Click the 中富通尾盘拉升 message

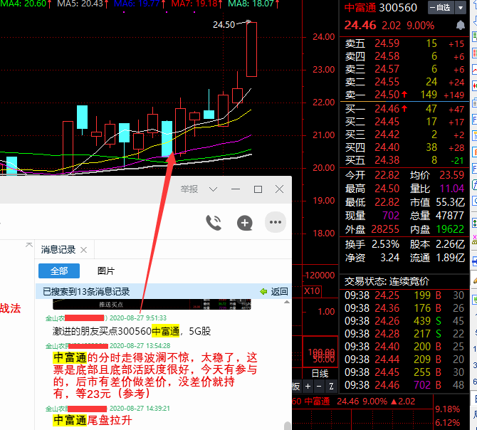point(93,421)
